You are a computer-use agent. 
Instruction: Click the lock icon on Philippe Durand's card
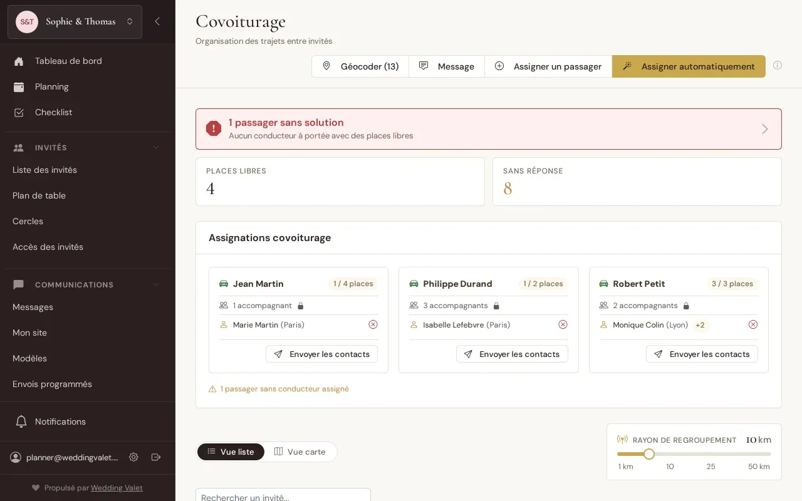(x=497, y=306)
